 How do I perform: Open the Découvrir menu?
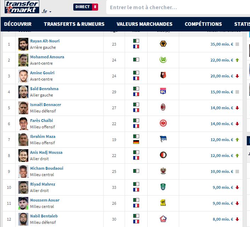tap(18, 24)
